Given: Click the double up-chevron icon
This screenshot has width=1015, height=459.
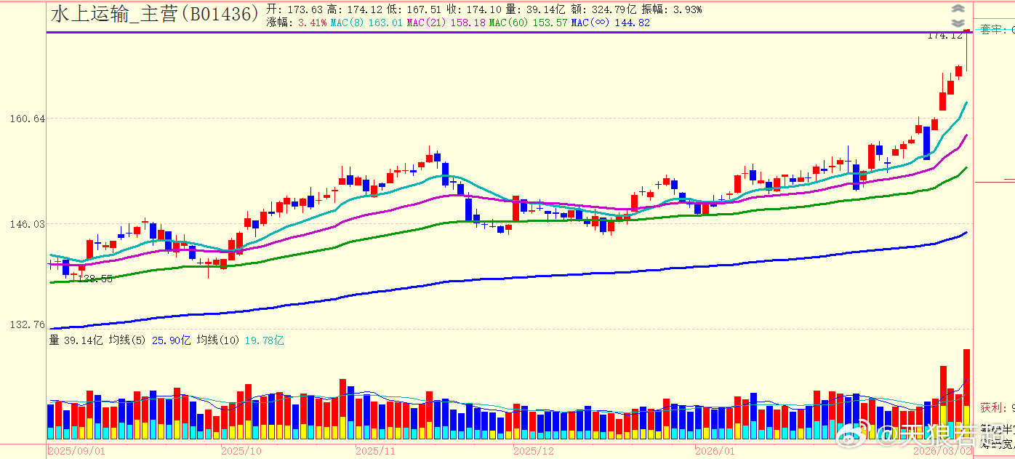Looking at the screenshot, I should [x=958, y=9].
